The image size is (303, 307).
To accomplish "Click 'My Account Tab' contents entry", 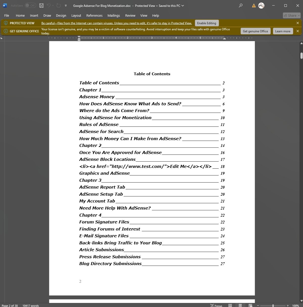I will point(152,201).
